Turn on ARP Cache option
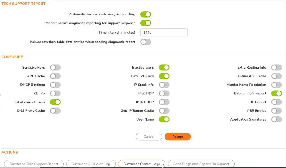Viewport: 286px width, 168px height. (x=55, y=76)
